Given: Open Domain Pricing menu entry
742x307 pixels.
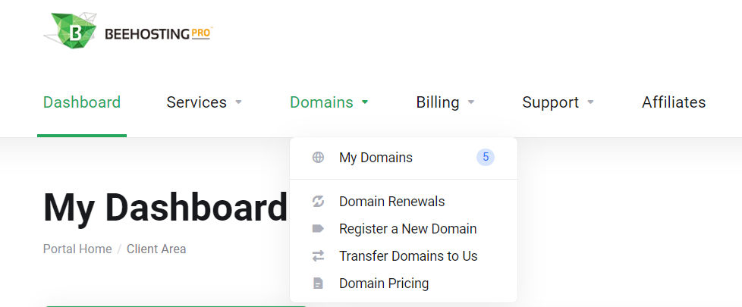Looking at the screenshot, I should click(x=384, y=284).
